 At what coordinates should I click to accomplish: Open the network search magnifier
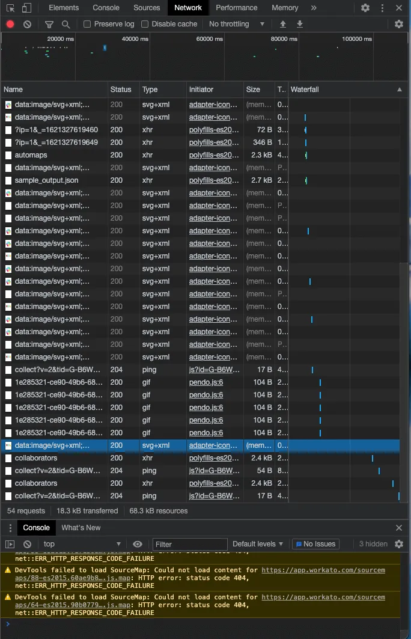coord(65,24)
